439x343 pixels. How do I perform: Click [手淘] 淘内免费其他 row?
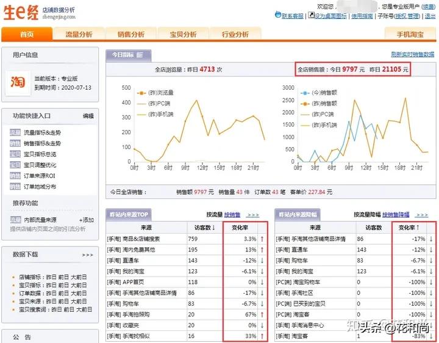pos(187,250)
